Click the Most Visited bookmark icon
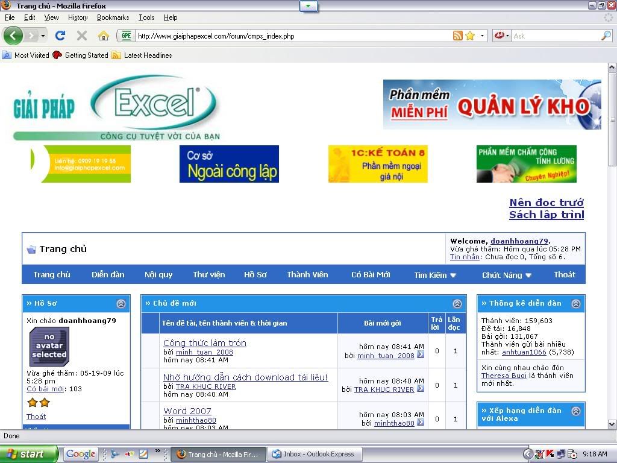Image resolution: width=617 pixels, height=463 pixels. [7, 55]
